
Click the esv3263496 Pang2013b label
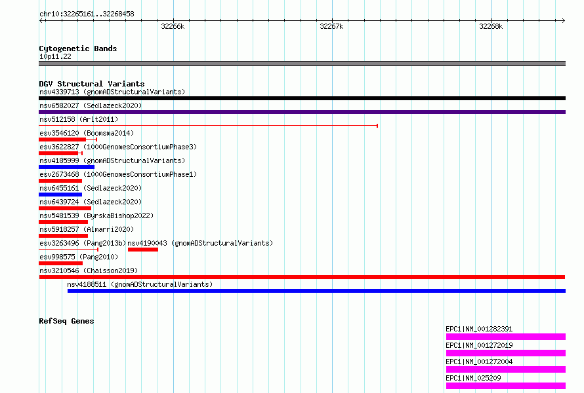point(83,243)
